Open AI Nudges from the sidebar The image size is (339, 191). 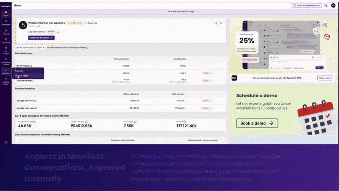tap(6, 51)
